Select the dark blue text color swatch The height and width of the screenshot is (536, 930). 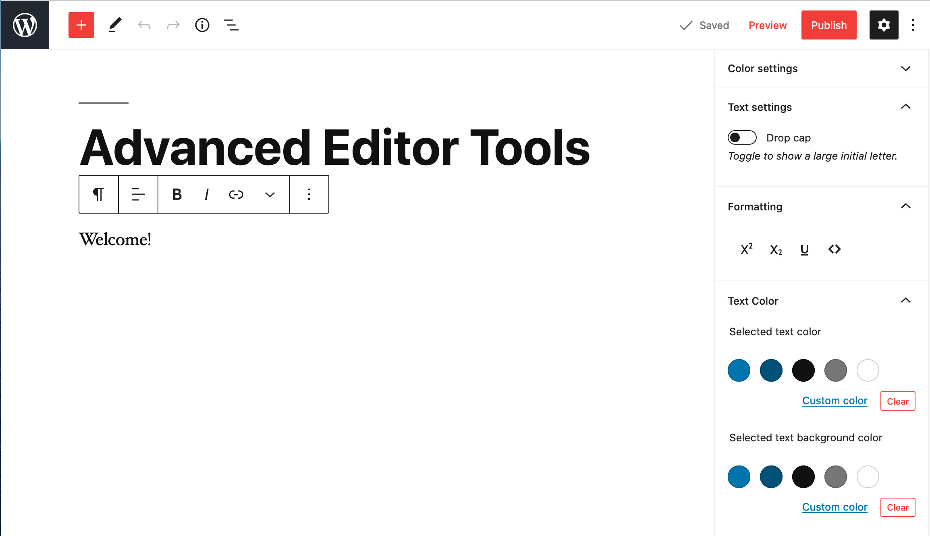point(772,370)
